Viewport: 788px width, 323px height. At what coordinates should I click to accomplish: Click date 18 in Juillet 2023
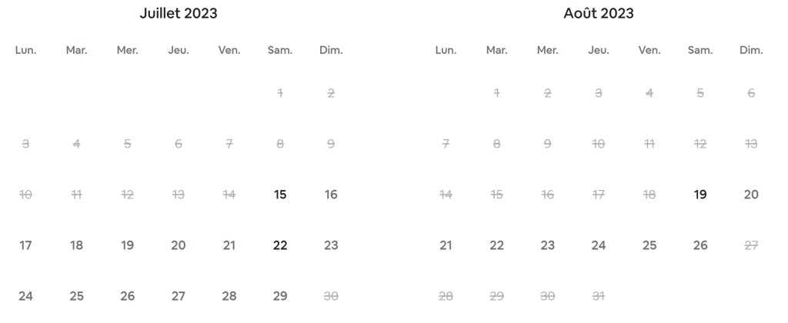[x=76, y=245]
